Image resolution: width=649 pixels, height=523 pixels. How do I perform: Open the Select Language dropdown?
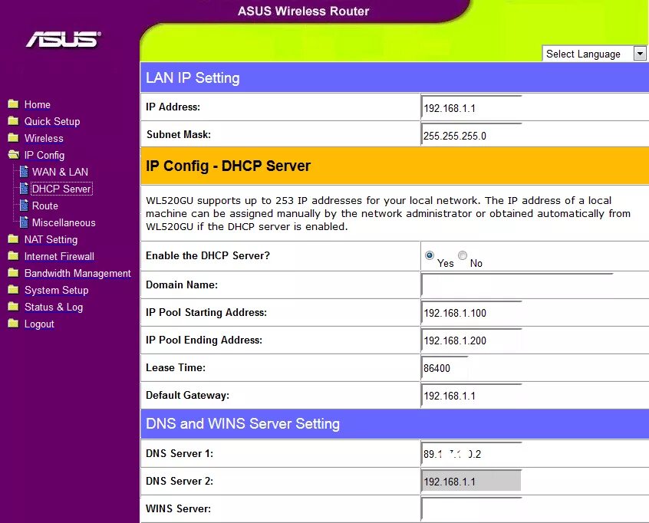click(594, 54)
